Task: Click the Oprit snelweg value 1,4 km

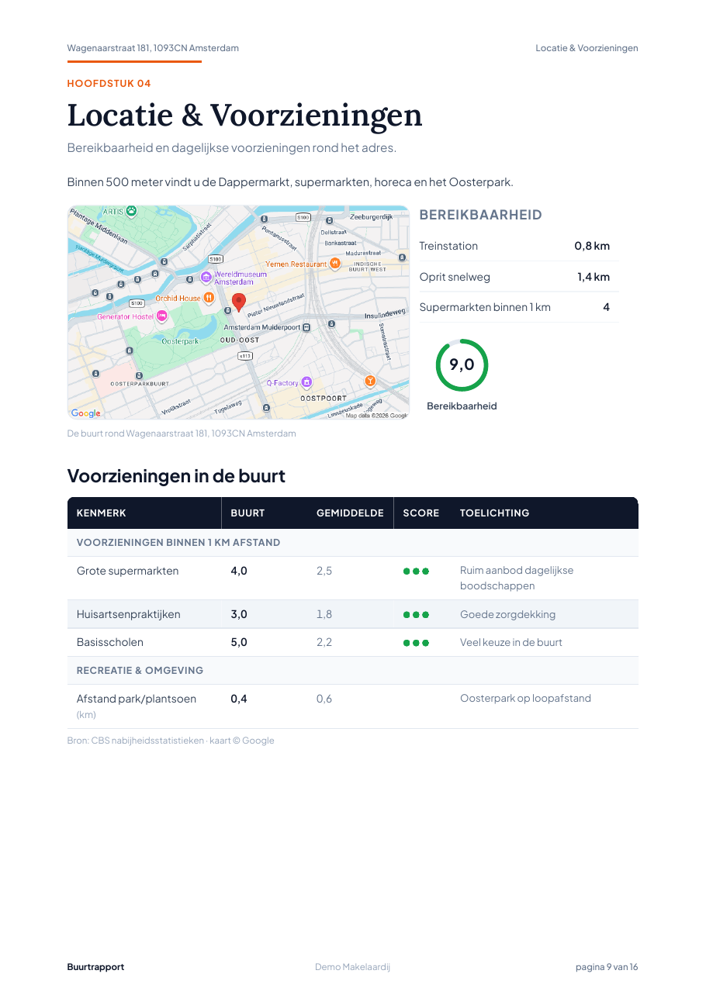Action: click(x=594, y=277)
